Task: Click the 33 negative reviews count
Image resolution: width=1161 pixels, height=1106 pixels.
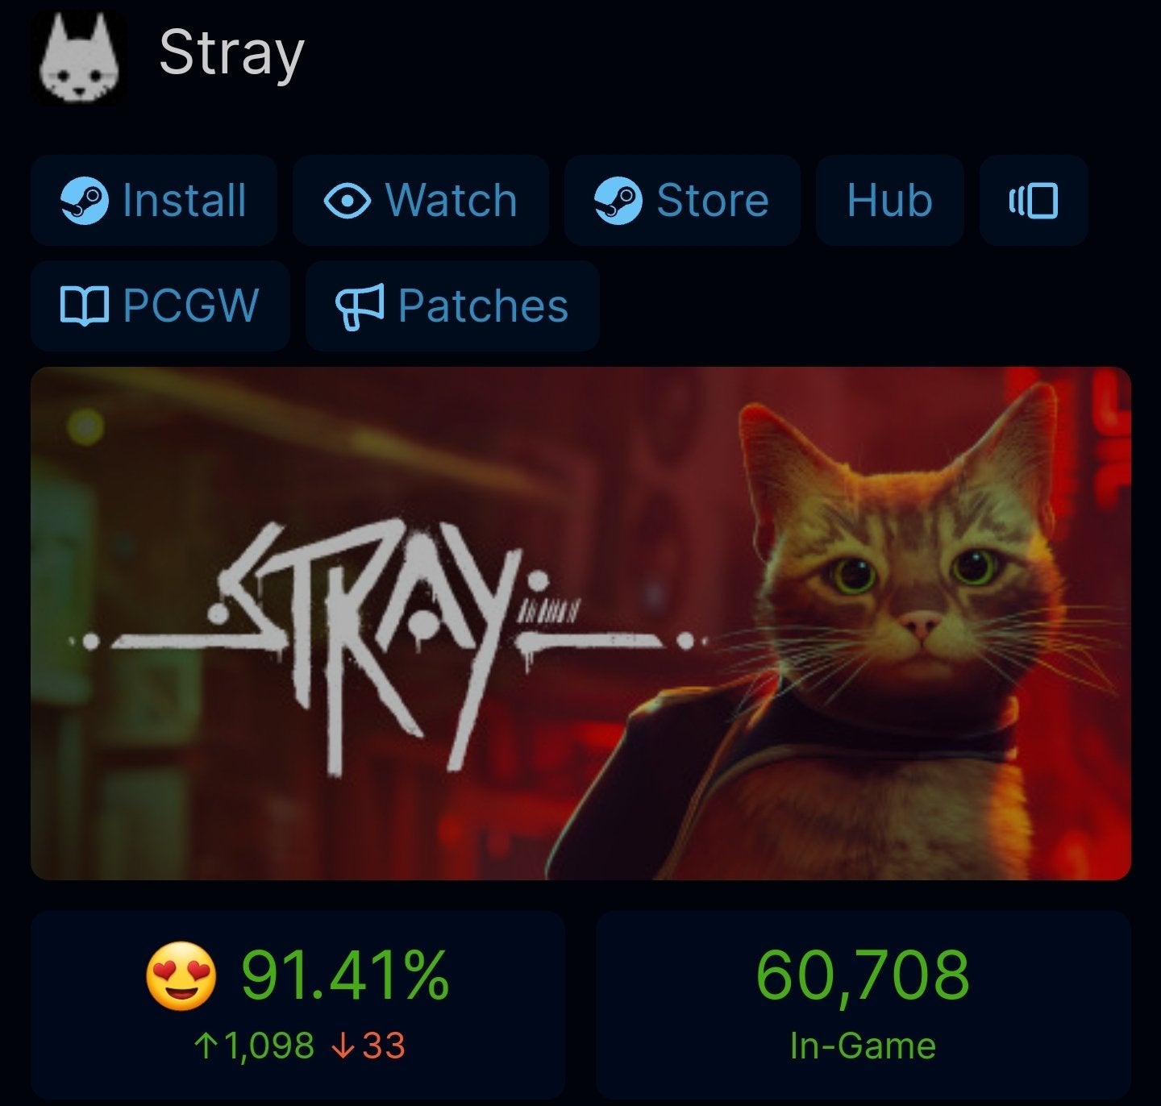Action: click(368, 1046)
